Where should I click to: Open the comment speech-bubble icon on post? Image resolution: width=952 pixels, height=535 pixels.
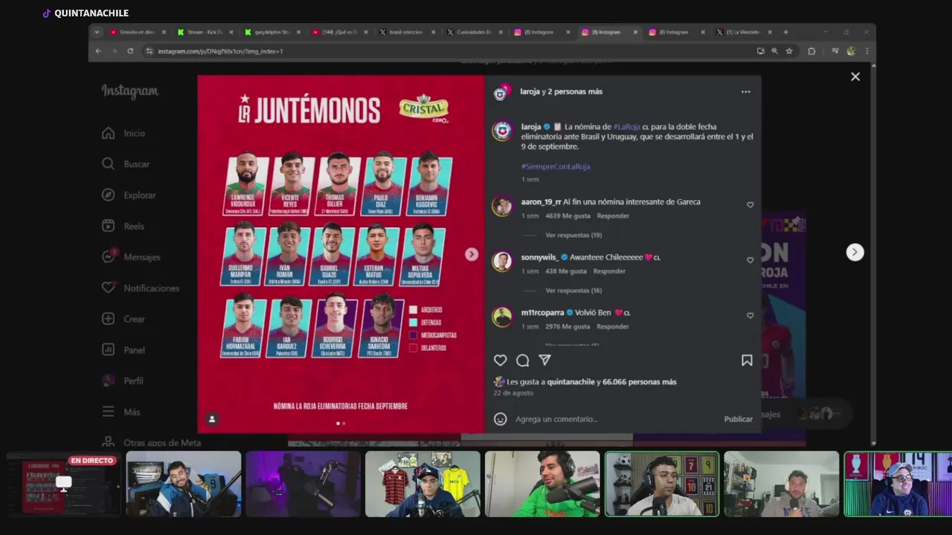click(523, 360)
